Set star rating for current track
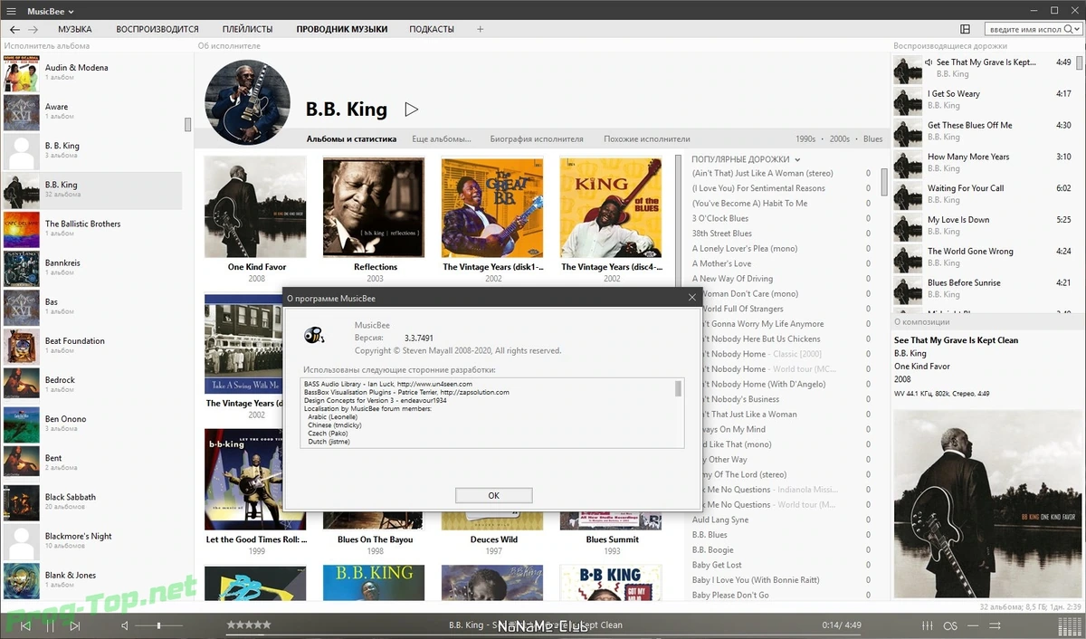1086x639 pixels. [x=249, y=625]
